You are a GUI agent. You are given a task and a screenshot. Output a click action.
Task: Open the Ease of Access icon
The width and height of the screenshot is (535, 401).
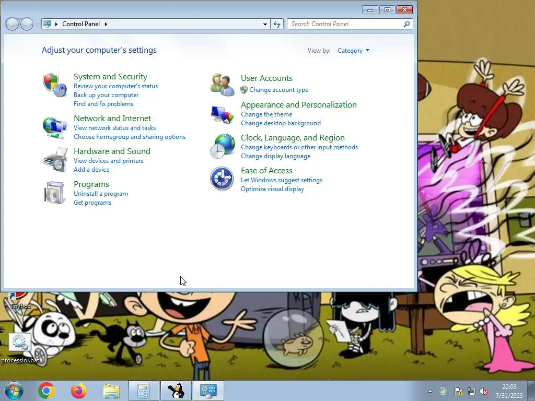222,179
